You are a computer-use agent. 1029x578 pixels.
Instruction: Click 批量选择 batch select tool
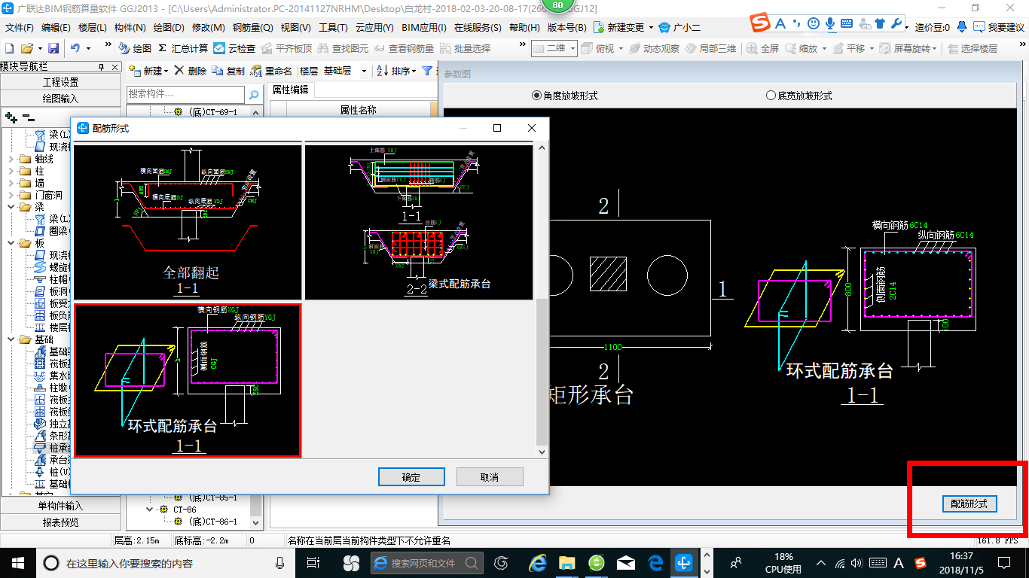pos(465,48)
